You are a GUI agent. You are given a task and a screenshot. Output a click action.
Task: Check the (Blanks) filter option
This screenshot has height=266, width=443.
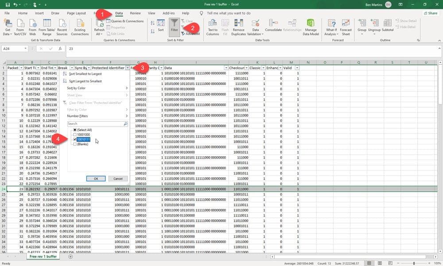(x=75, y=144)
